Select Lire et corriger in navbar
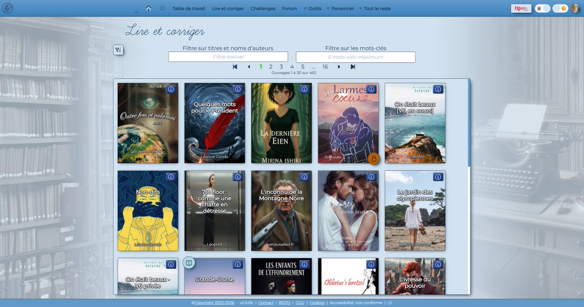 pyautogui.click(x=228, y=8)
